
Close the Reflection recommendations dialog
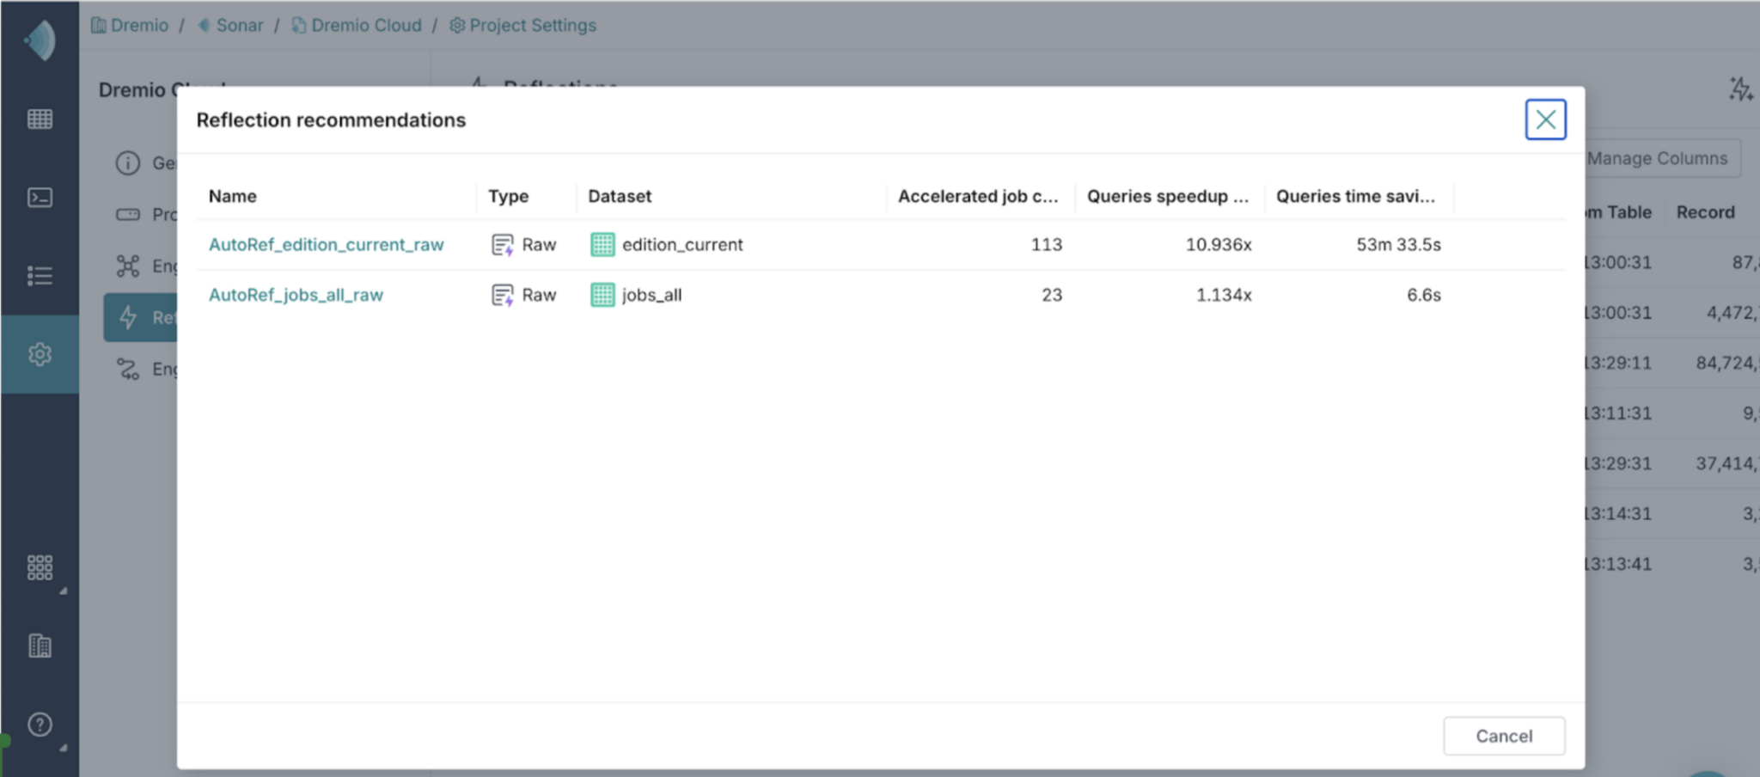coord(1545,119)
